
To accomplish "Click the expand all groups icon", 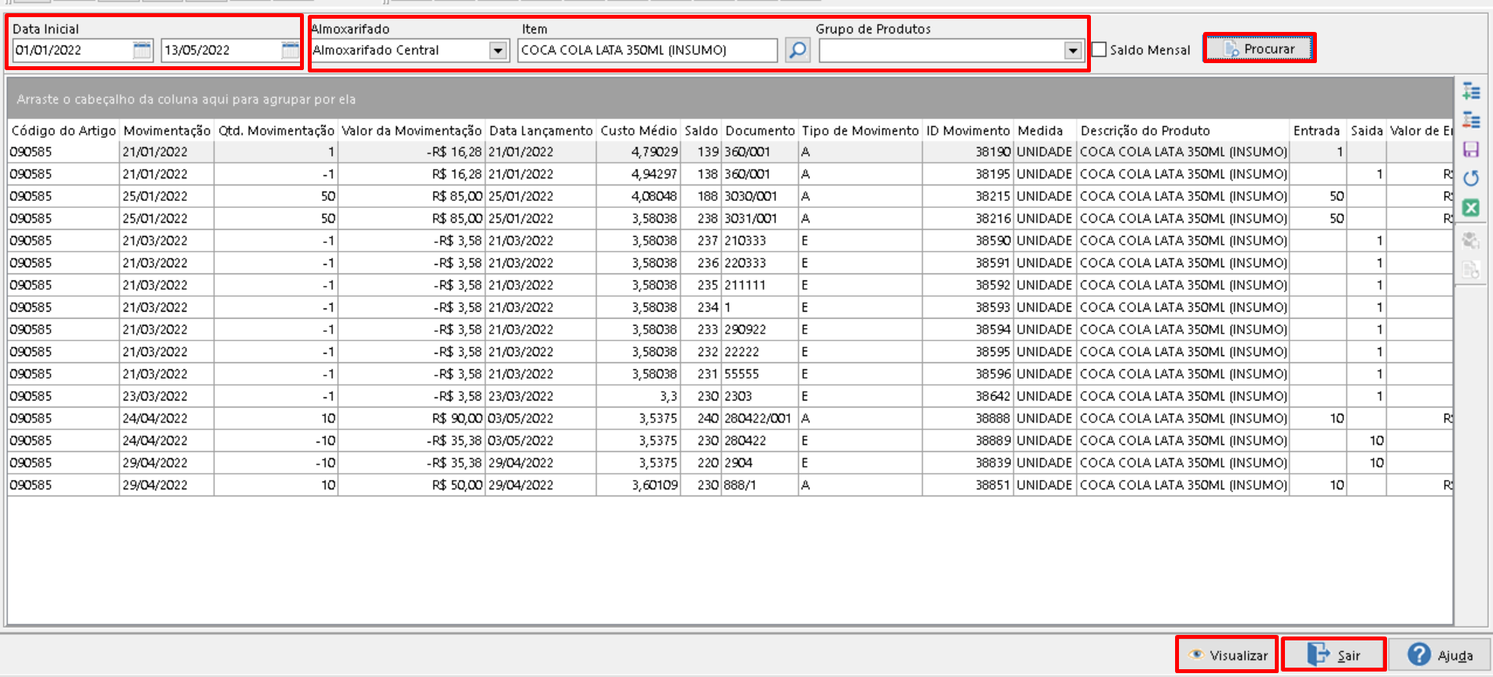I will pos(1470,91).
